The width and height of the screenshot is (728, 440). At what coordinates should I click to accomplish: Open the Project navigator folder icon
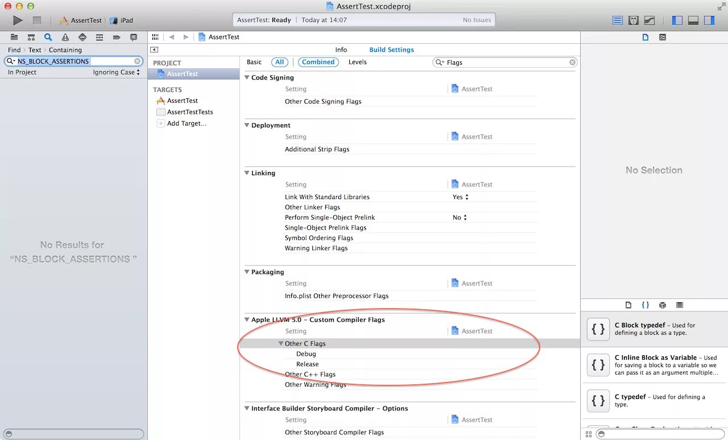pos(14,38)
